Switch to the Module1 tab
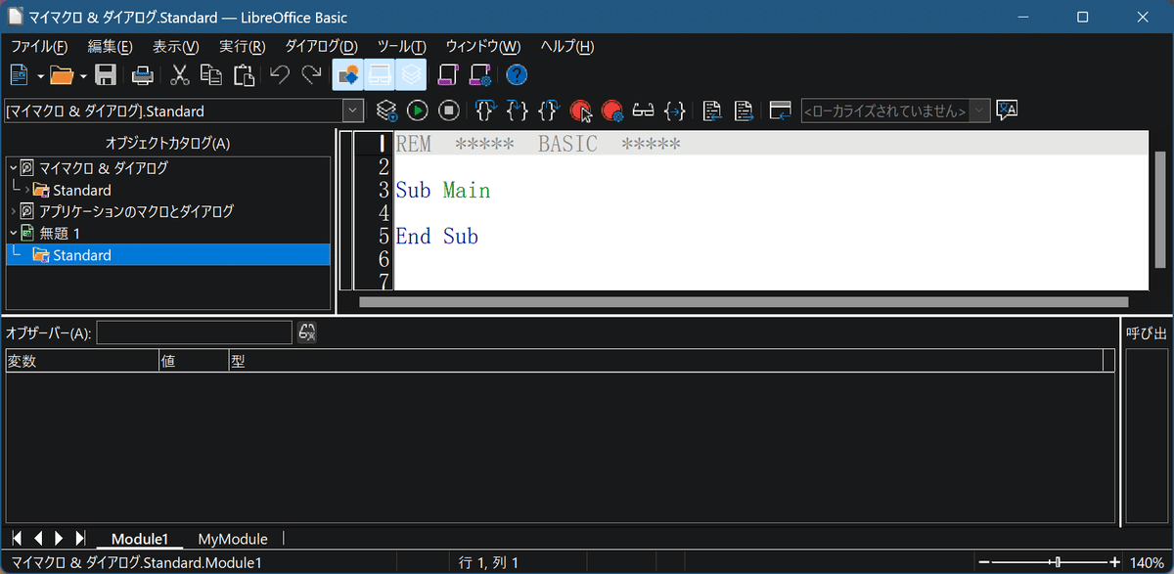 point(140,539)
